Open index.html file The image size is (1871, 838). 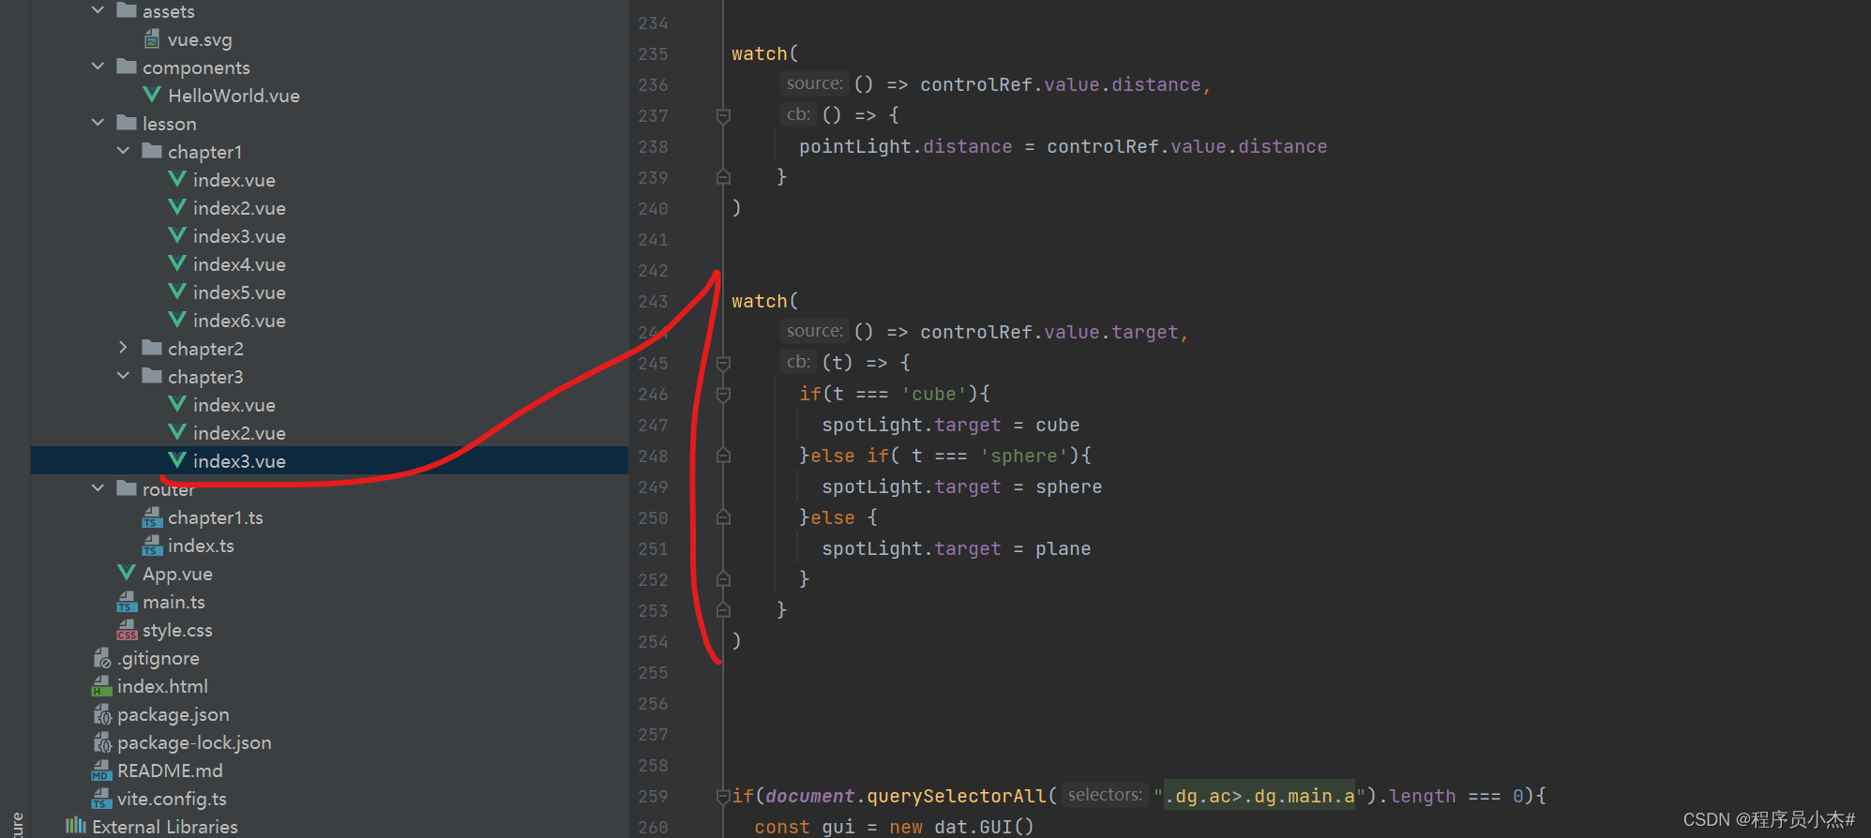point(162,686)
